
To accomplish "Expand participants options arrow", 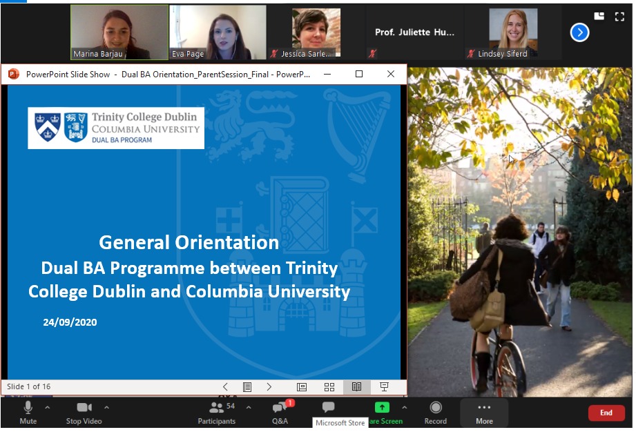I will pos(248,407).
